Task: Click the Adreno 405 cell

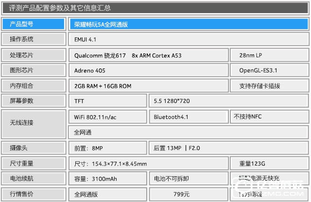Action: [x=149, y=70]
